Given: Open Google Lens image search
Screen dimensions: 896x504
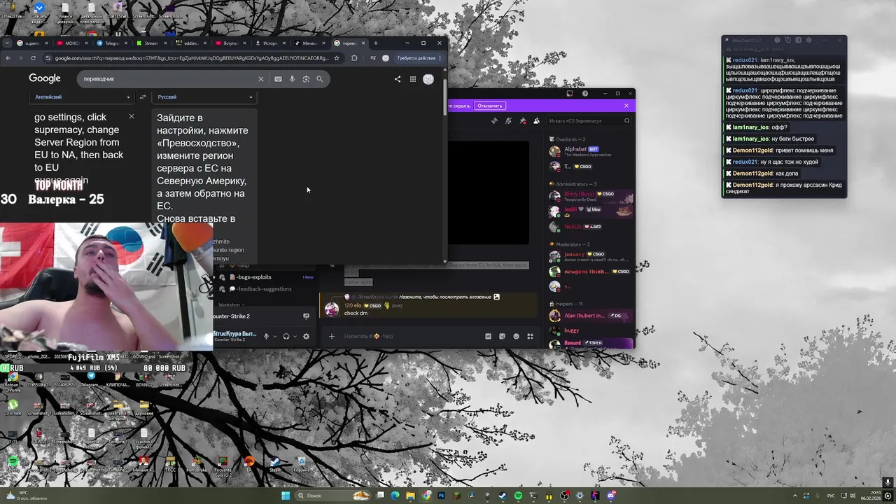Looking at the screenshot, I should tap(306, 79).
